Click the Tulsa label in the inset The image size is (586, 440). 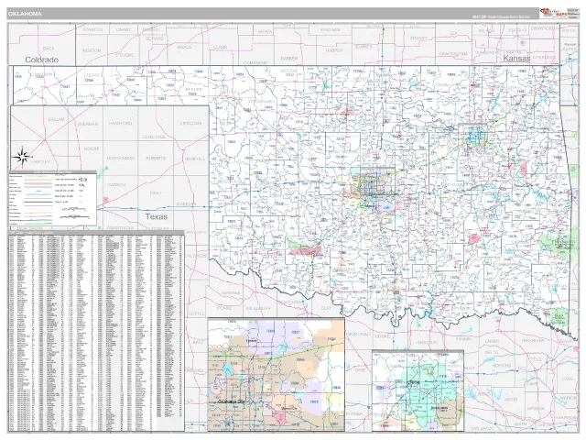(413, 382)
